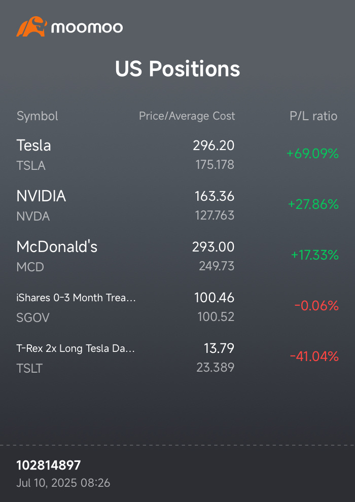Sort by the Symbol column header
This screenshot has width=355, height=502.
coord(37,116)
